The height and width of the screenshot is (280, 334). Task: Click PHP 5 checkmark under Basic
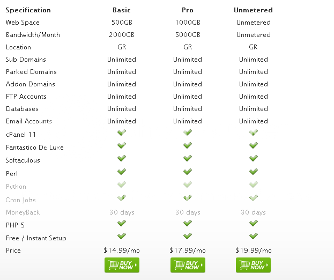pyautogui.click(x=122, y=223)
